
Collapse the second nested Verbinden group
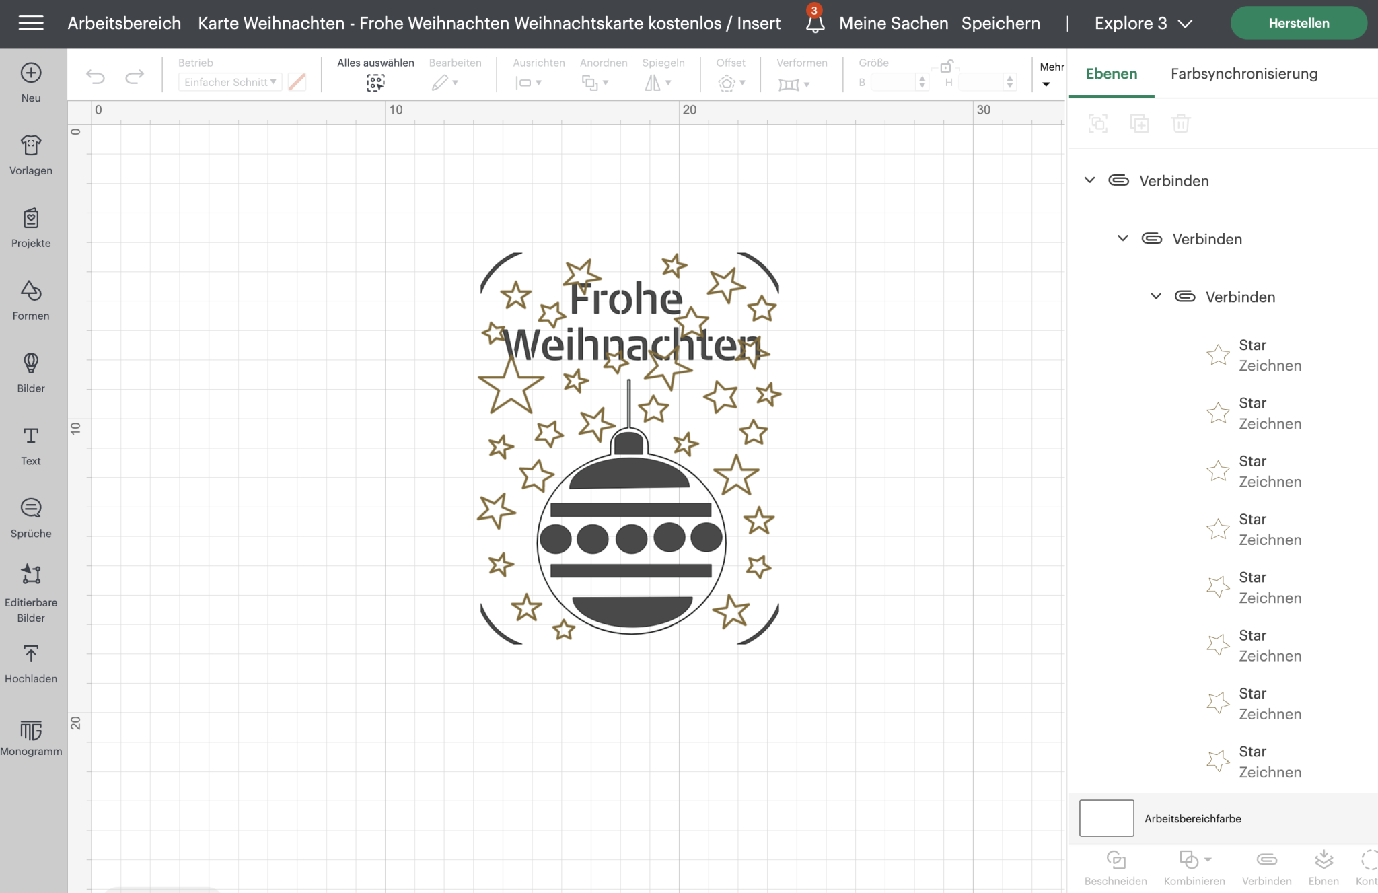point(1122,238)
